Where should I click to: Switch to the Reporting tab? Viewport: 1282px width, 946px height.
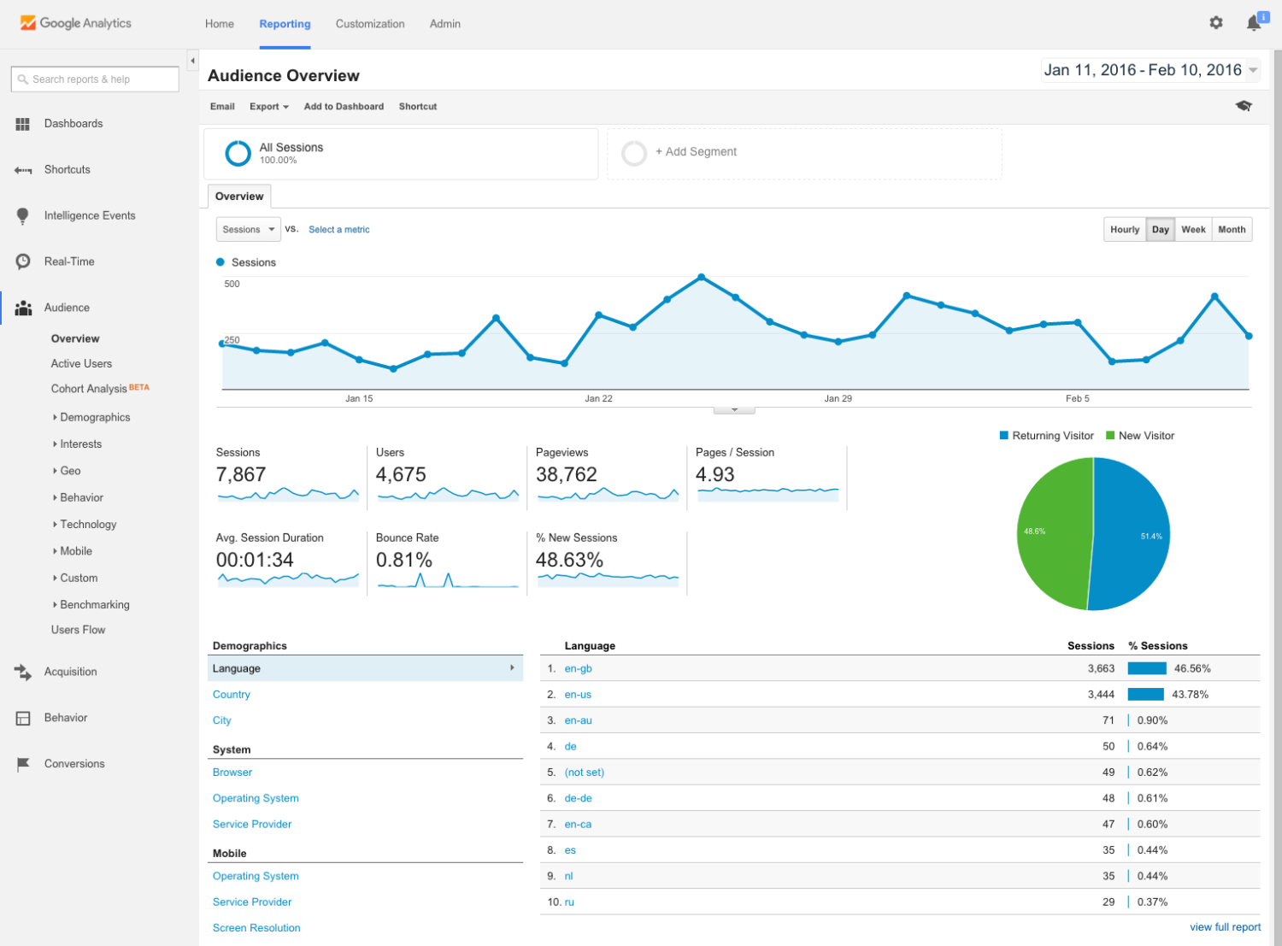click(x=285, y=24)
